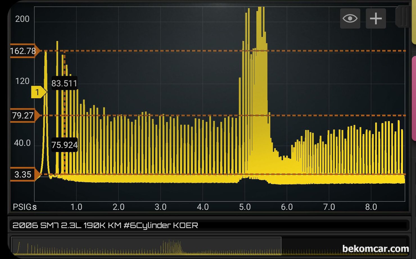The image size is (416, 259).
Task: Click the 162.78 horizontal cursor handle
Action: tap(24, 51)
